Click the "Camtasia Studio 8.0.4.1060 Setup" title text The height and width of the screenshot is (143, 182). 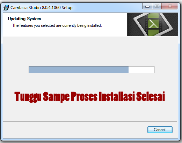tap(42, 8)
